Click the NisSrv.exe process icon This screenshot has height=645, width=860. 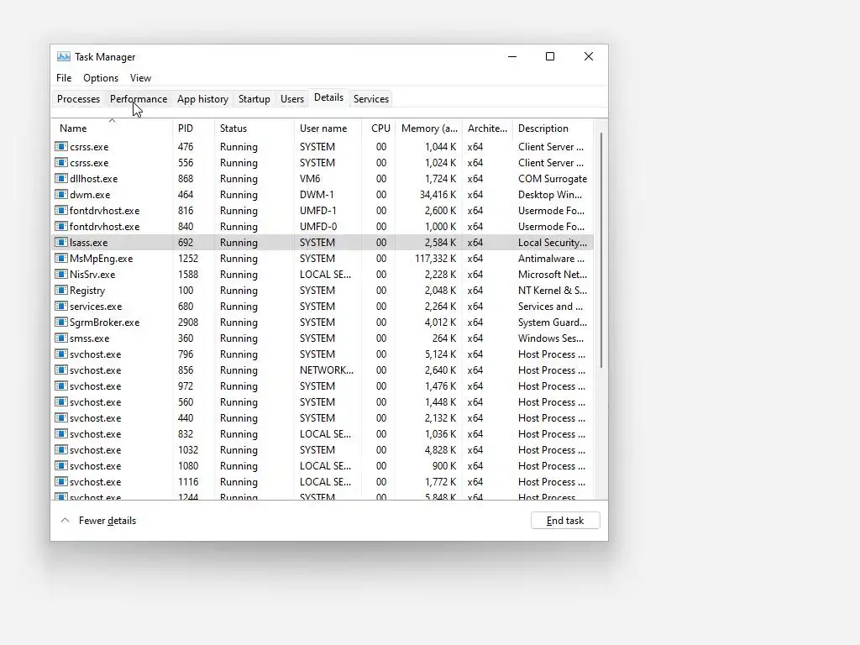[60, 274]
